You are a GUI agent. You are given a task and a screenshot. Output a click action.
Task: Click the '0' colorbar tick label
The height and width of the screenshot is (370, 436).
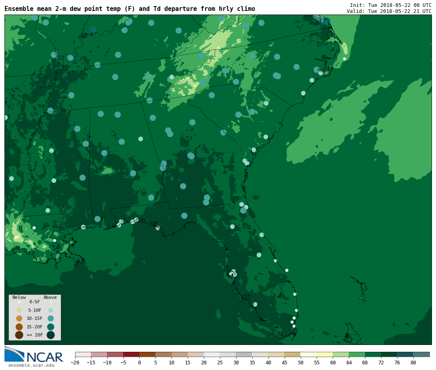pyautogui.click(x=140, y=362)
